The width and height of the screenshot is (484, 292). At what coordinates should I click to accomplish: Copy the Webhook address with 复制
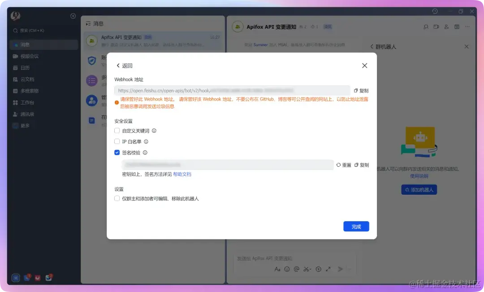tap(361, 91)
